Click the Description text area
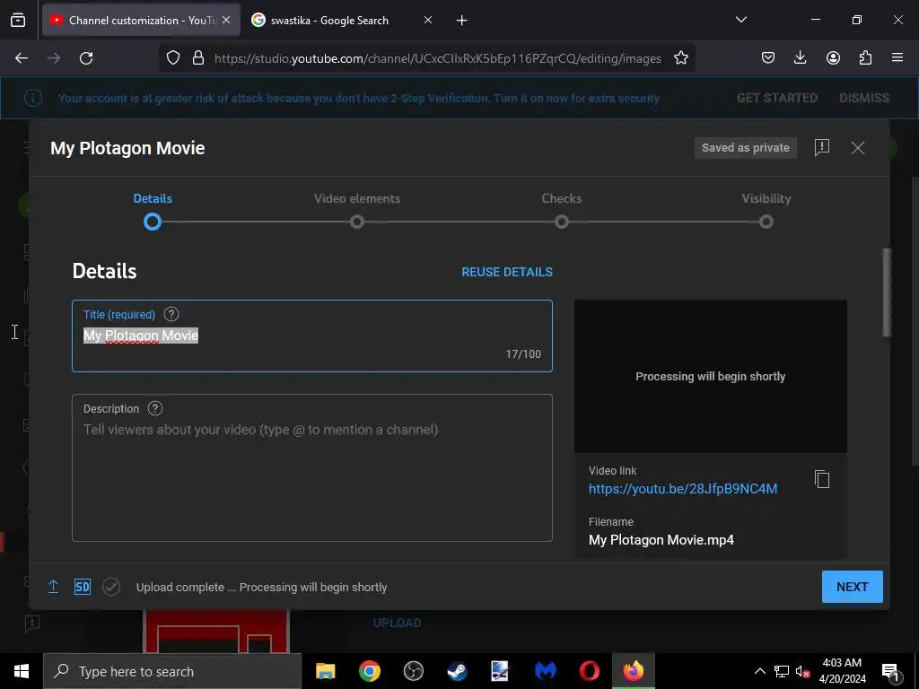Screen dimensions: 919x689 click(311, 467)
